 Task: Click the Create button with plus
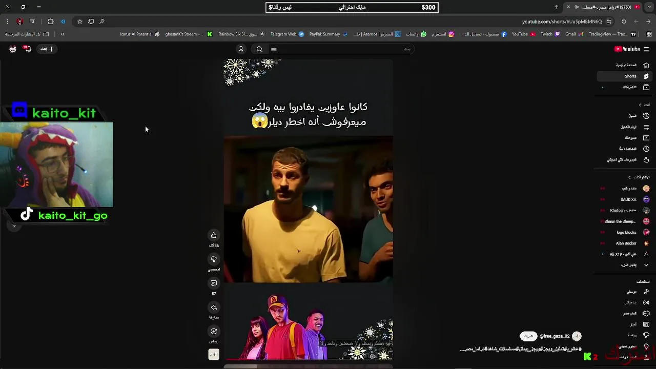coord(48,49)
